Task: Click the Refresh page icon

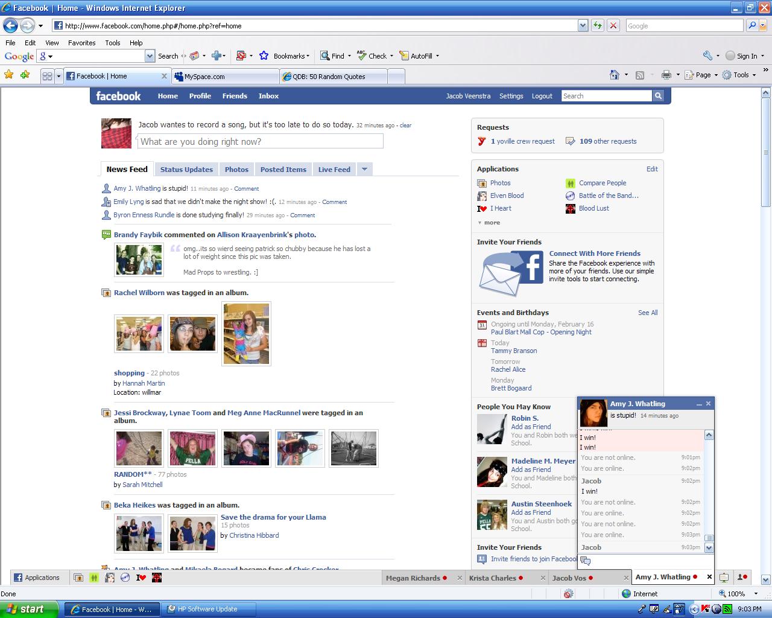Action: (x=597, y=25)
